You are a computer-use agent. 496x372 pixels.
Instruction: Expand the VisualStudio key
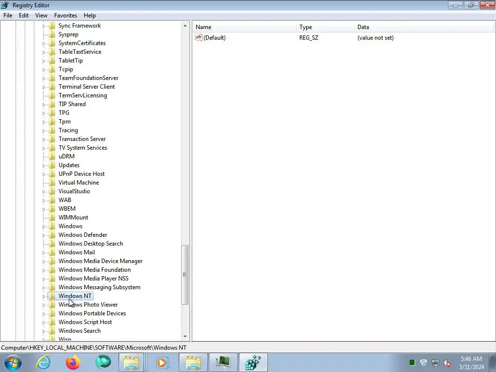pyautogui.click(x=44, y=192)
